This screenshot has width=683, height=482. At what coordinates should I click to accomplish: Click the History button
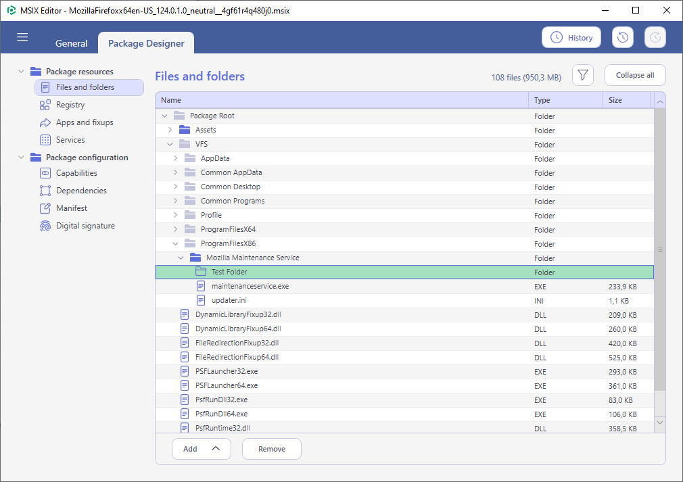pyautogui.click(x=571, y=37)
